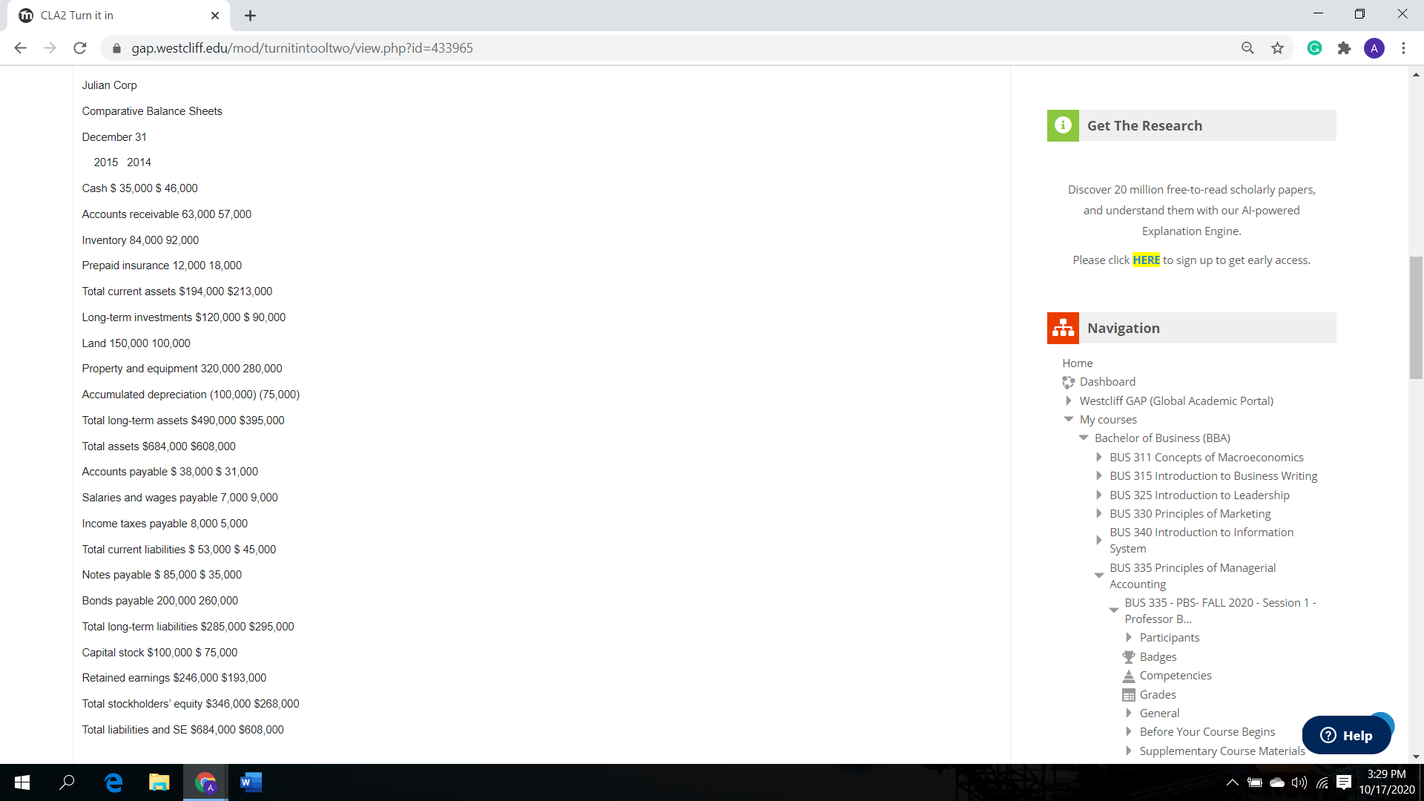Viewport: 1424px width, 801px height.
Task: Collapse the My courses tree node
Action: pyautogui.click(x=1069, y=419)
